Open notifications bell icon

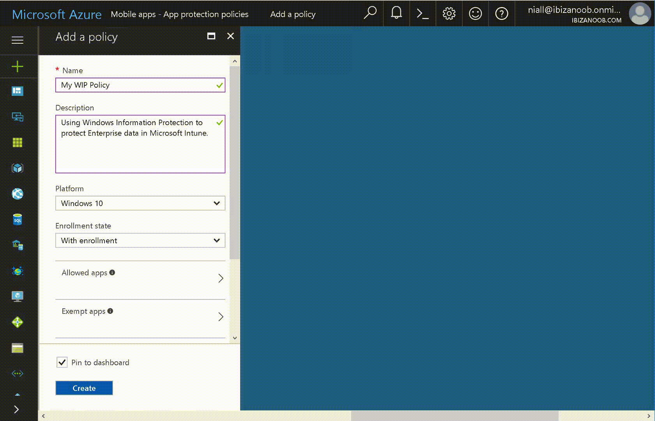click(397, 13)
